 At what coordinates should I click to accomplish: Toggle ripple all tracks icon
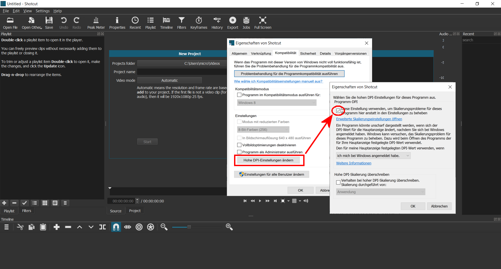[151, 227]
